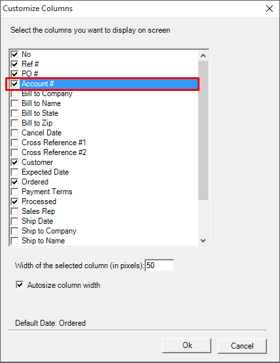
Task: Close the Customize Columns dialog
Action: [270, 9]
